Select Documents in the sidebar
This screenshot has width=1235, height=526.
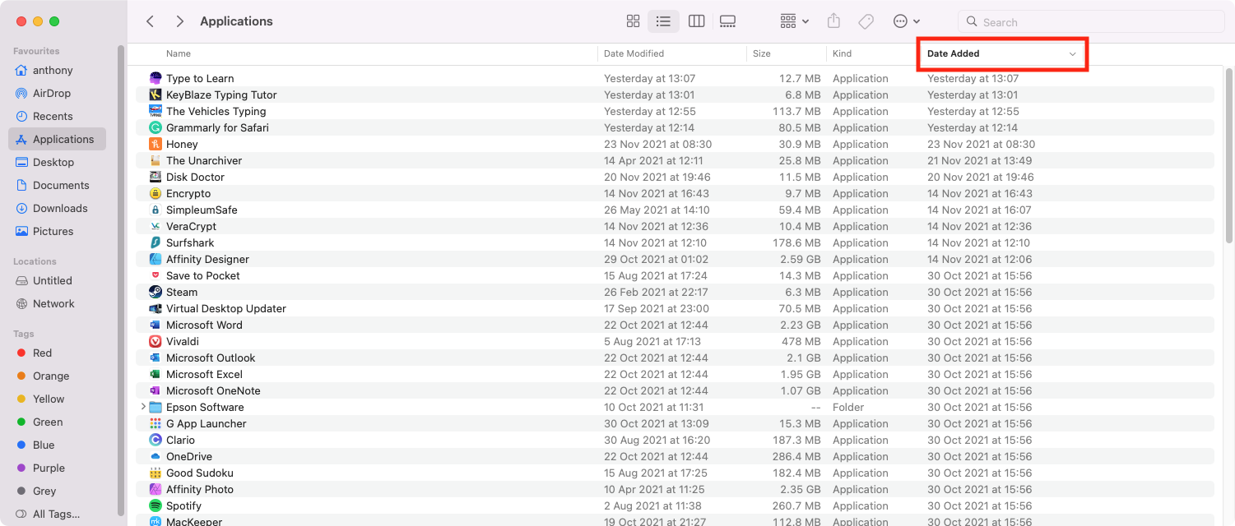[x=58, y=185]
